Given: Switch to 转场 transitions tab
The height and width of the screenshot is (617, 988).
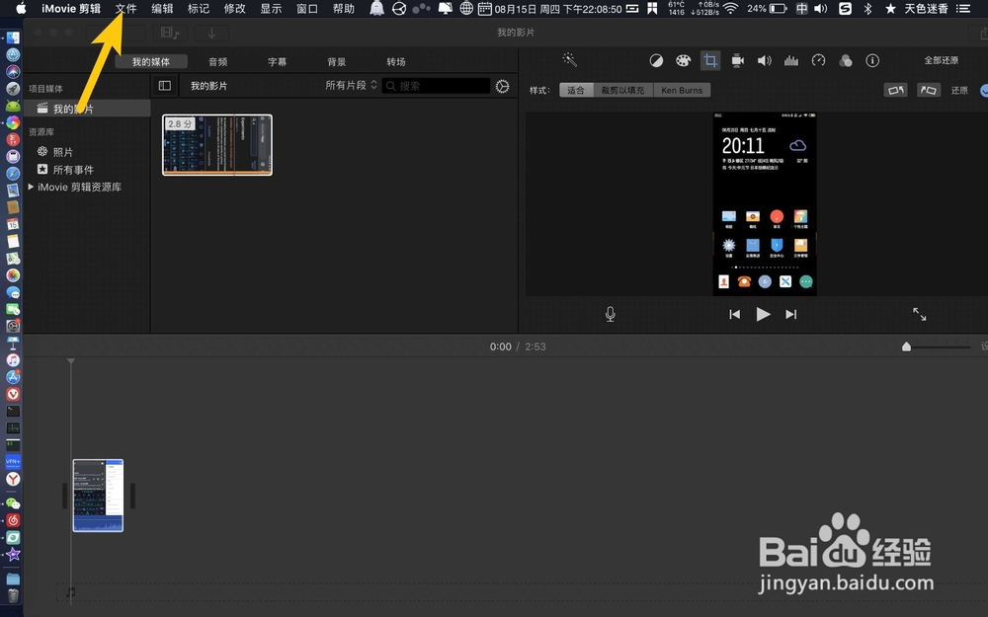Looking at the screenshot, I should (396, 61).
